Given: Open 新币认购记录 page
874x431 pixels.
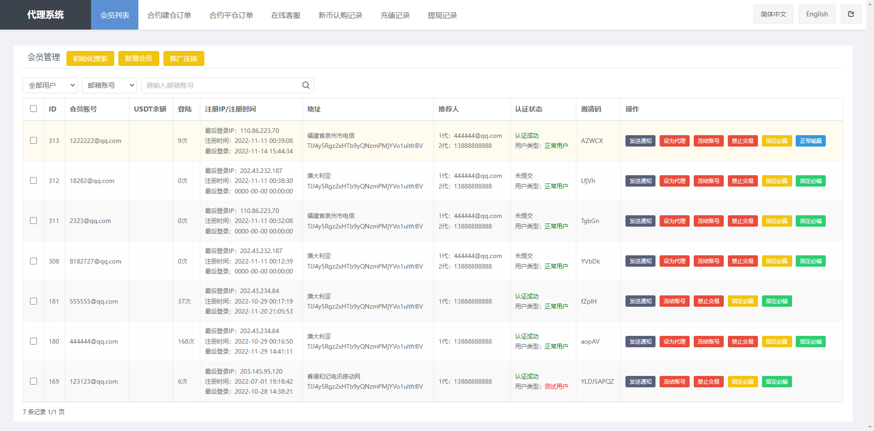Looking at the screenshot, I should 340,15.
